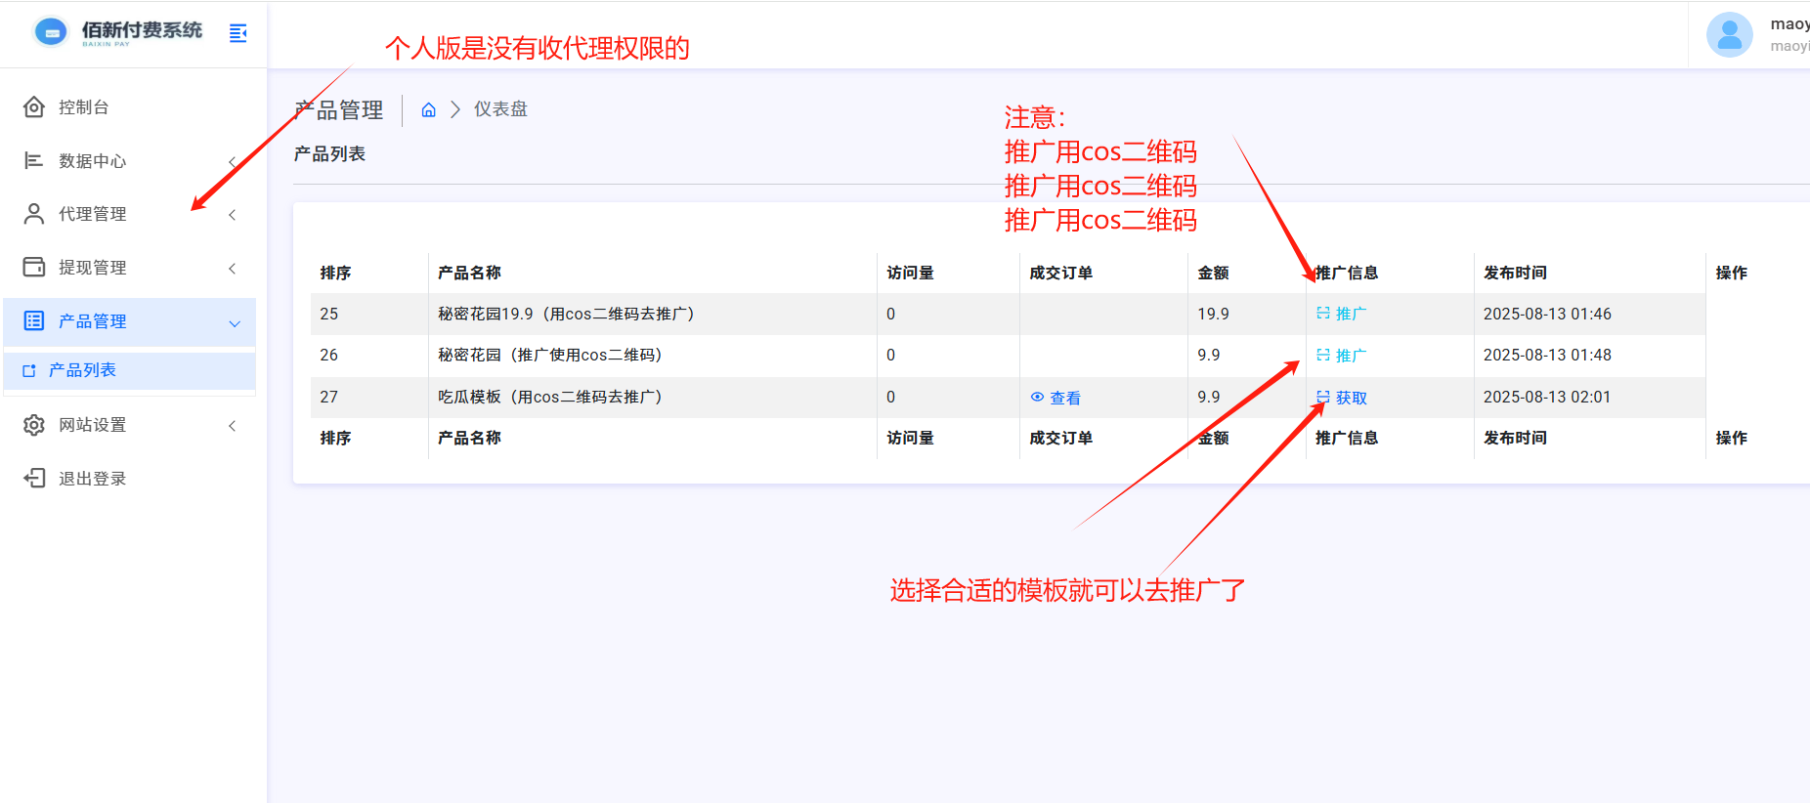Click the 发布时间 column header
This screenshot has height=803, width=1810.
(x=1514, y=273)
